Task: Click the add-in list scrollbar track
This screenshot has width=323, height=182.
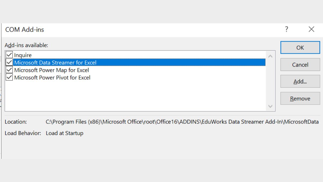Action: (x=271, y=81)
